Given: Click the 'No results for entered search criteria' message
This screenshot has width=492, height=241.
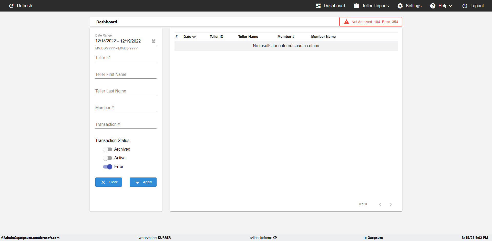Looking at the screenshot, I should [286, 46].
